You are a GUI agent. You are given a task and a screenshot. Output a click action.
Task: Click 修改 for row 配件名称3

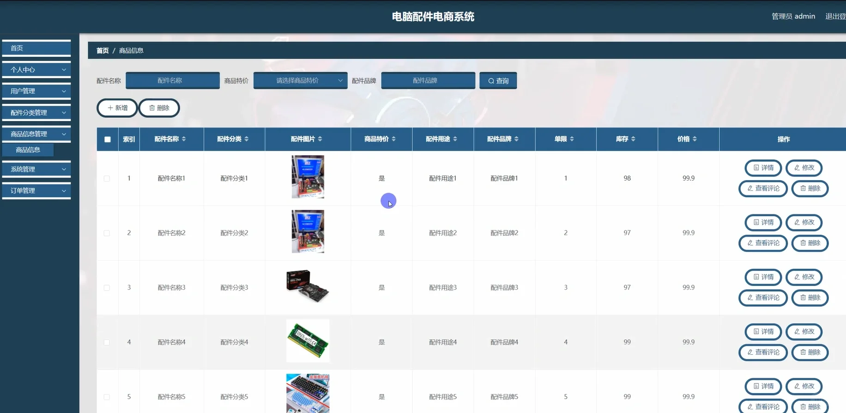[804, 277]
